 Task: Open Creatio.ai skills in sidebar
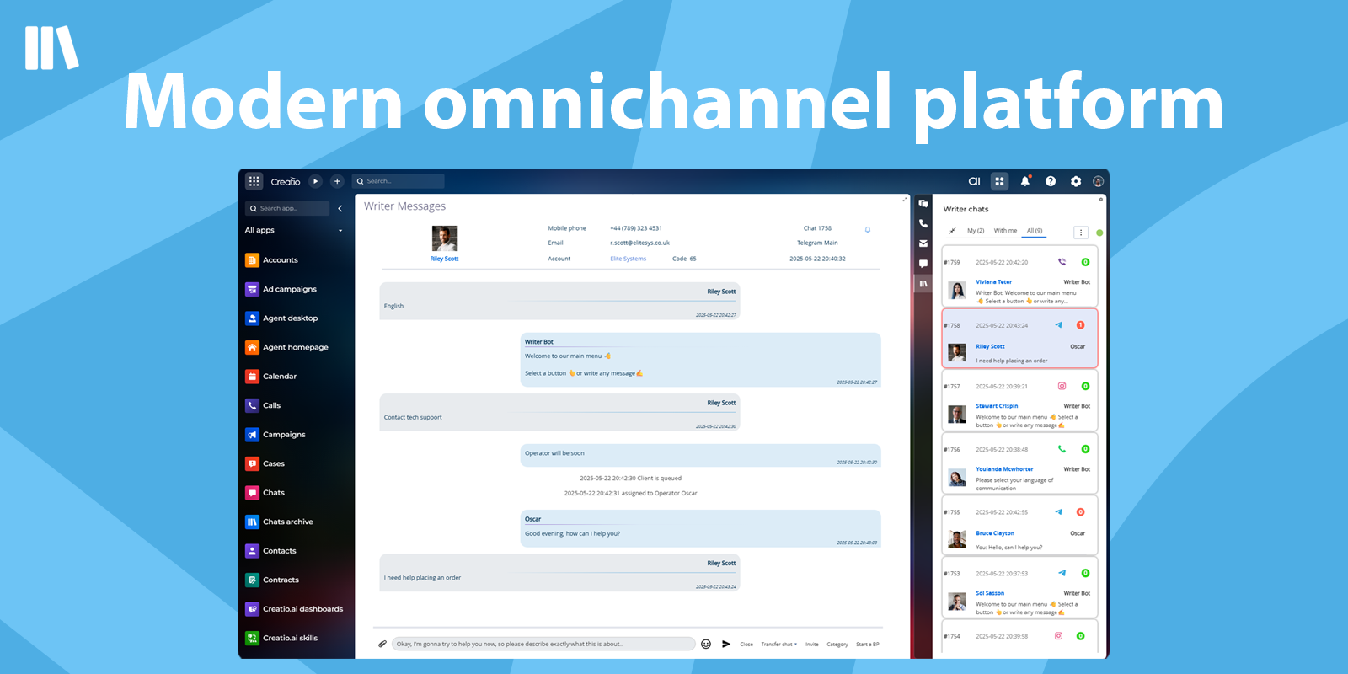tap(290, 638)
